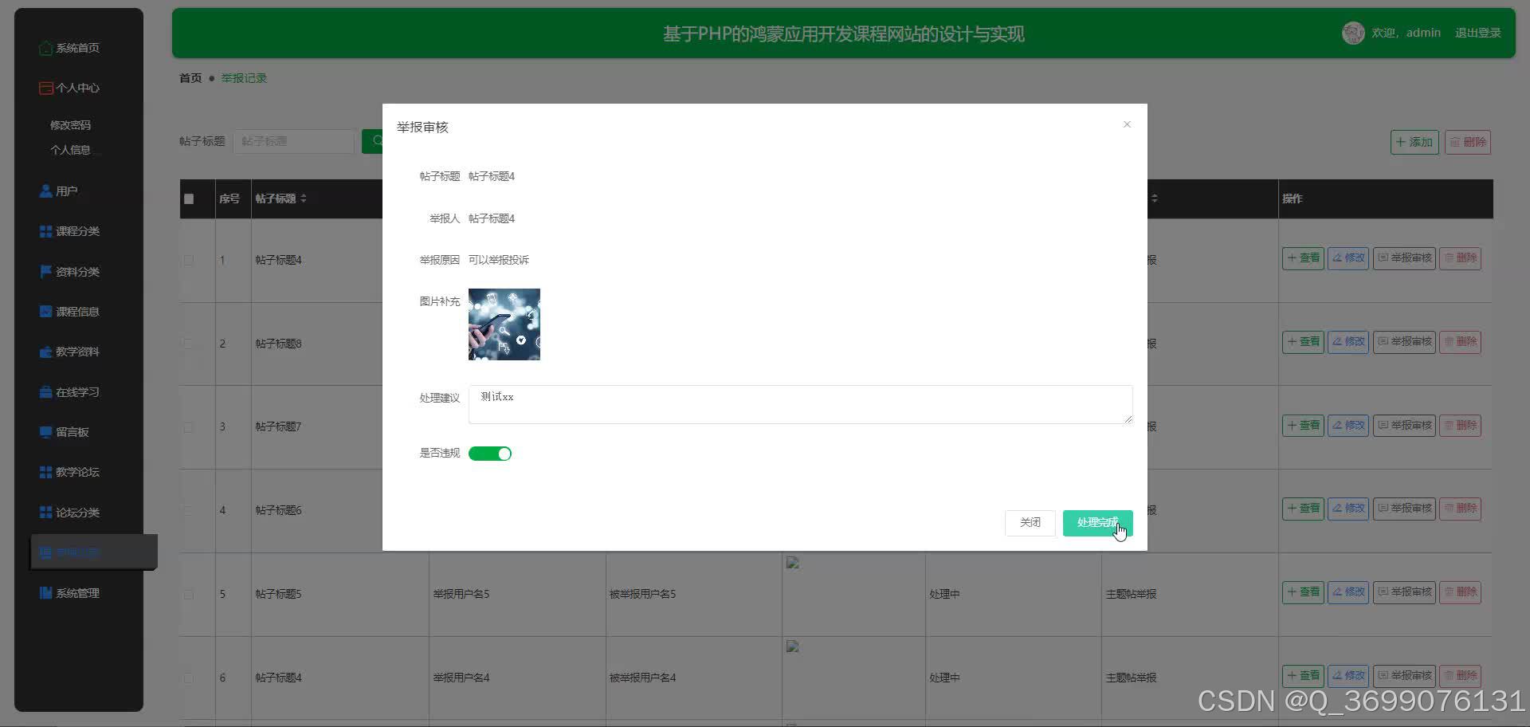Click the 首页 breadcrumb link

click(190, 78)
